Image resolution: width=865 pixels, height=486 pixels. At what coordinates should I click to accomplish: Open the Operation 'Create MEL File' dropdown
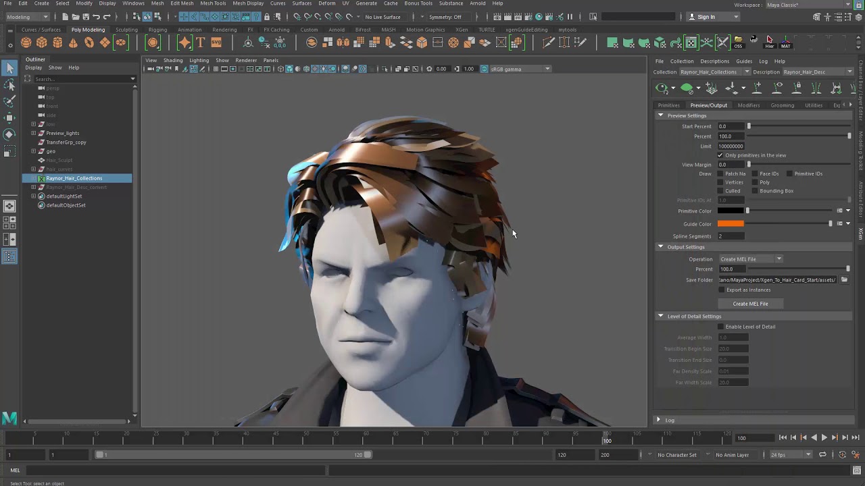(x=750, y=259)
